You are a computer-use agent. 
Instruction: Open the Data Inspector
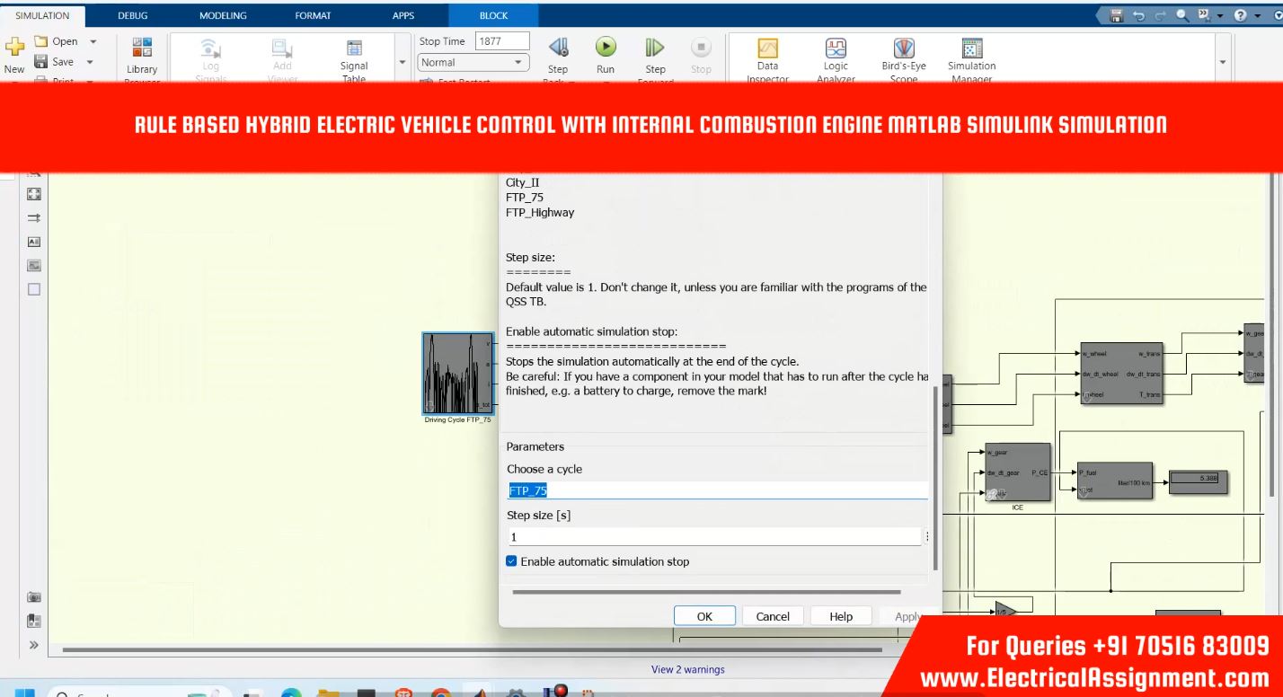767,49
